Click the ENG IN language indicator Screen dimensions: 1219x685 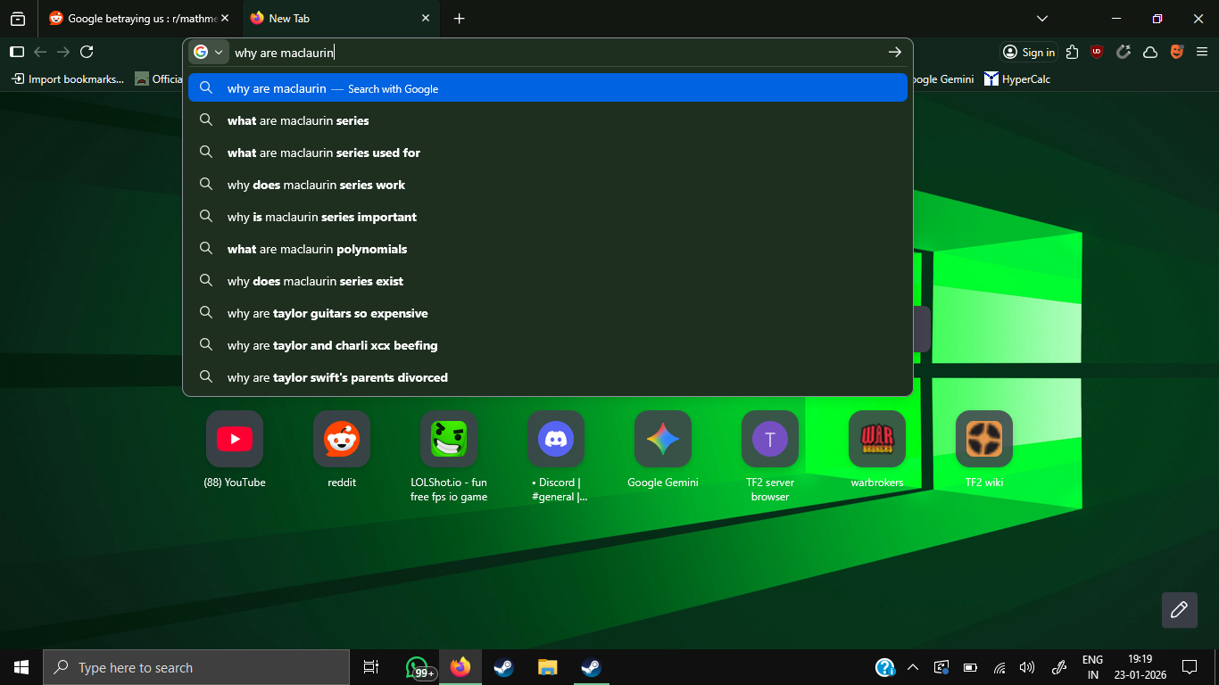tap(1092, 667)
